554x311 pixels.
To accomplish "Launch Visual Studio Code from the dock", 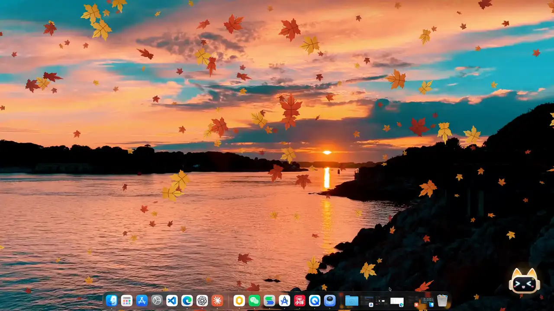I will tap(172, 301).
